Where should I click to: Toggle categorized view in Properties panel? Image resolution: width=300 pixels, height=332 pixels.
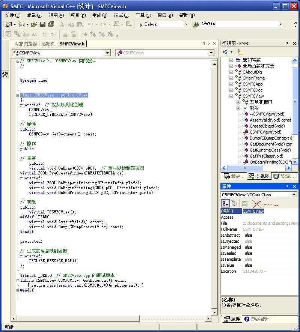(x=234, y=203)
